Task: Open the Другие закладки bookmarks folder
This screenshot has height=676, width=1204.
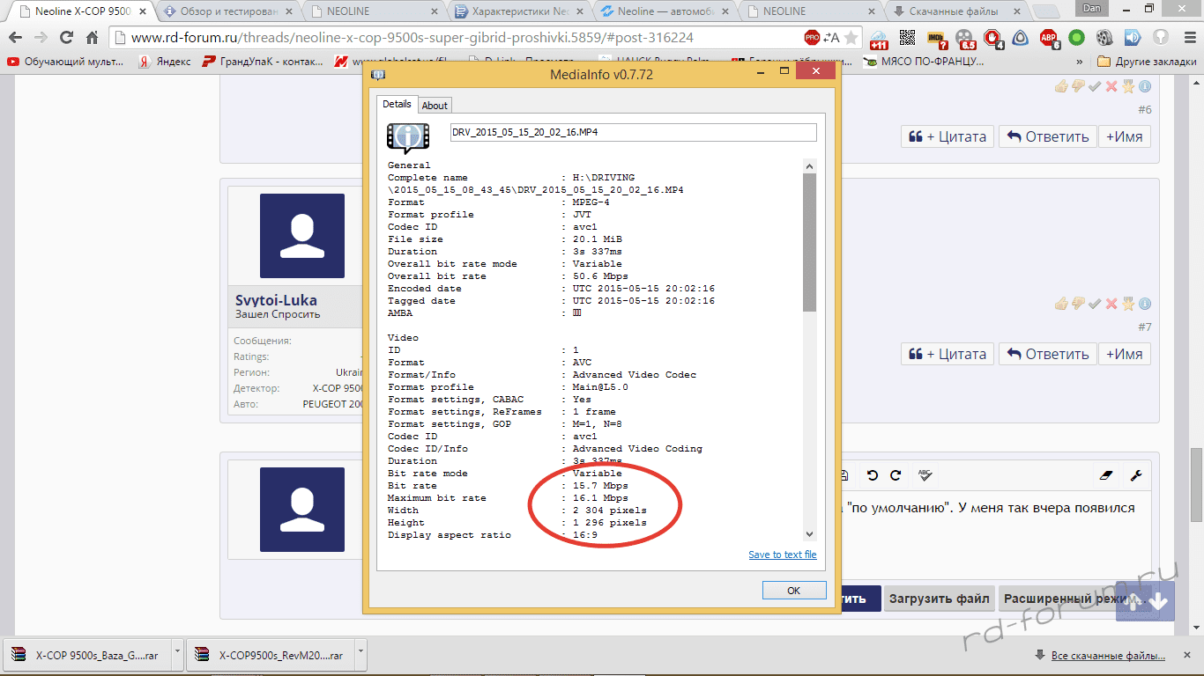Action: click(1146, 62)
